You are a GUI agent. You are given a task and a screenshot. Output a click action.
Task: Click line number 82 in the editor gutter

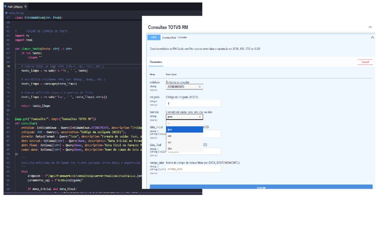pos(8,119)
